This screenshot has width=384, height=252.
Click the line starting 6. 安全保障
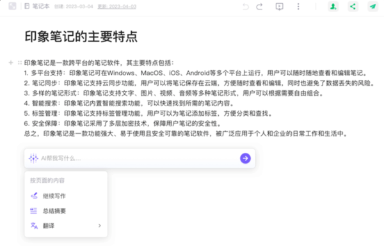(x=123, y=123)
